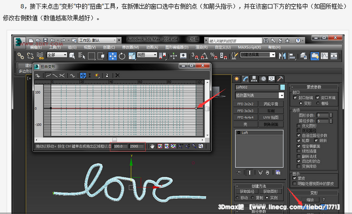Viewport: 352px width, 214px height.
Task: Open the 修改器(M) menu
Action: 130,47
